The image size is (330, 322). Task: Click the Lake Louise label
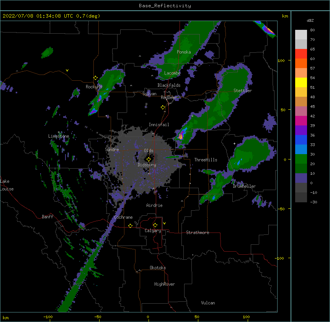[7, 185]
